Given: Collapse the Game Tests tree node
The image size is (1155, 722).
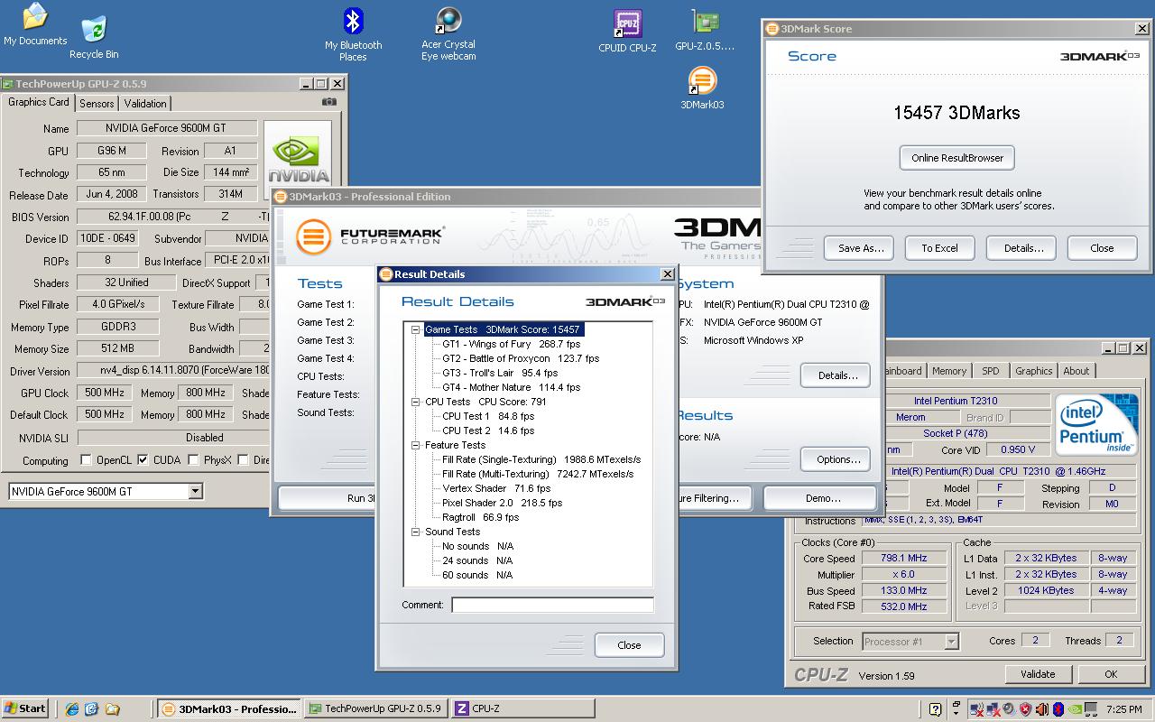Looking at the screenshot, I should click(416, 330).
